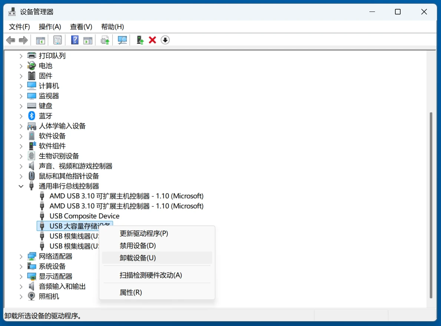This screenshot has width=441, height=326.
Task: Click the computer tower with green arrow icon
Action: click(x=140, y=40)
